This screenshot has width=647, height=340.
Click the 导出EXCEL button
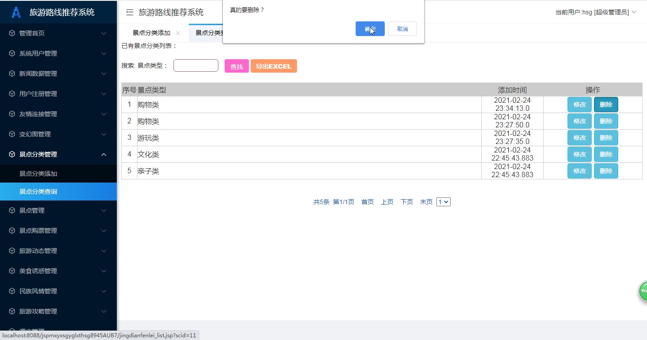[274, 65]
